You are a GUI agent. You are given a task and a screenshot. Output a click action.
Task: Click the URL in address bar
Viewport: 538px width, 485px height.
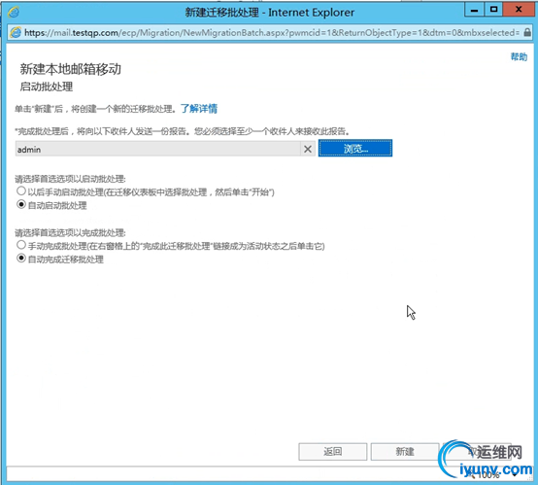click(x=272, y=33)
